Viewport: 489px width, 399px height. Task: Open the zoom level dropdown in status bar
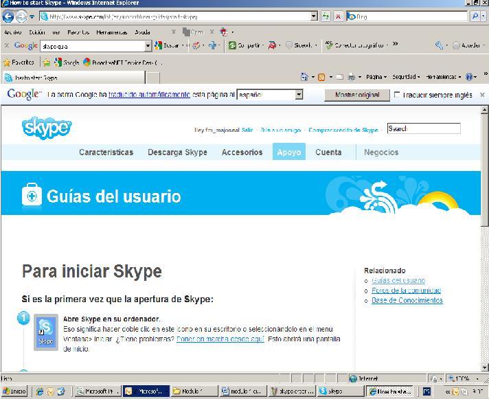click(477, 378)
